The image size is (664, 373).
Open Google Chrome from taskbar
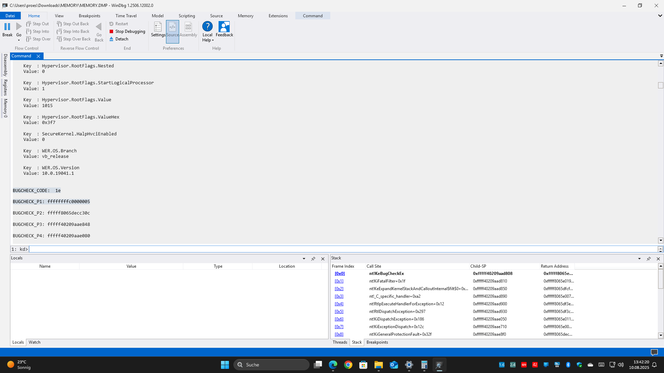point(348,365)
